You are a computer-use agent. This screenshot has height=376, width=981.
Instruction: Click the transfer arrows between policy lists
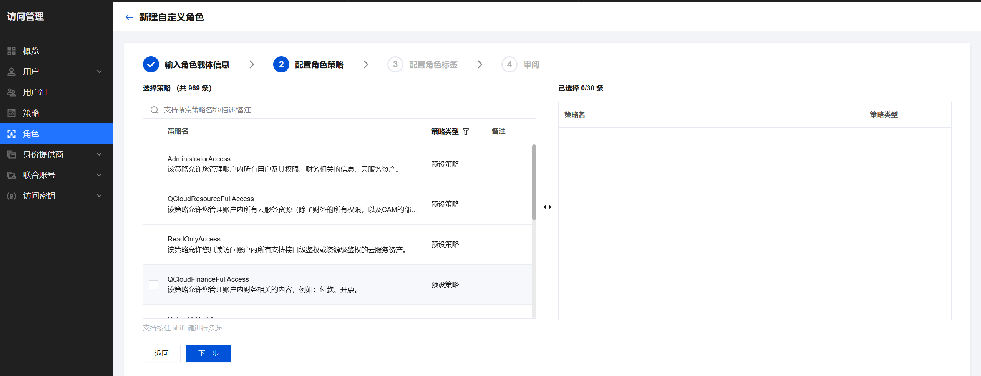[547, 207]
